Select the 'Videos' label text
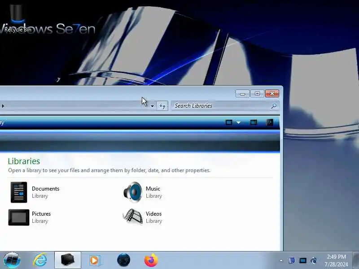Image resolution: width=359 pixels, height=269 pixels. pos(153,214)
